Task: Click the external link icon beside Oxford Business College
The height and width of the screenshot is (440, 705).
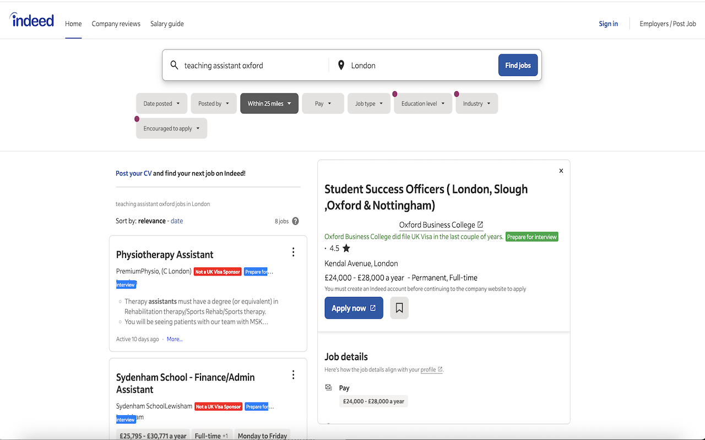Action: tap(480, 224)
